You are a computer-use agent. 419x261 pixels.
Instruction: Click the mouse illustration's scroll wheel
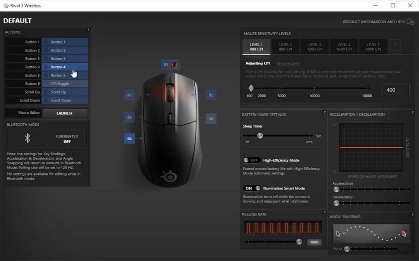point(170,92)
